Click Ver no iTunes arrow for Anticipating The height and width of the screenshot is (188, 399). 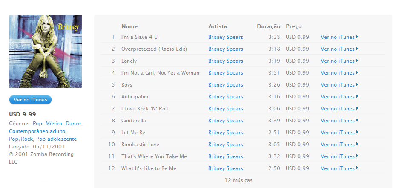339,96
